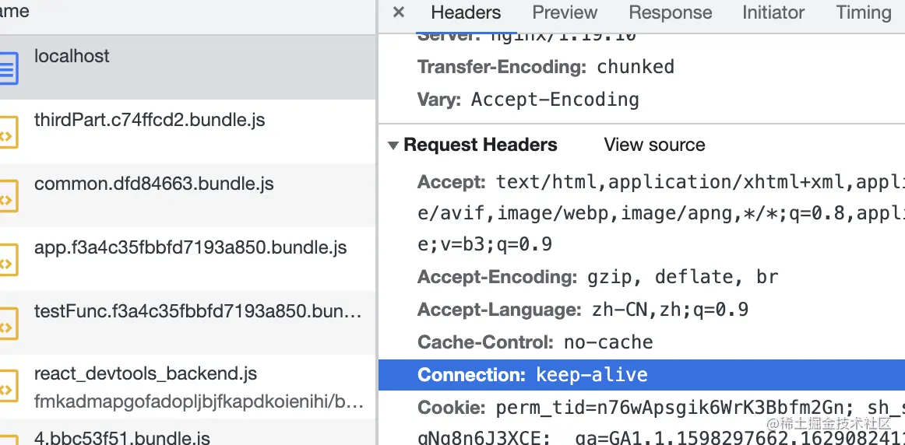Open the Response tab

tap(670, 12)
